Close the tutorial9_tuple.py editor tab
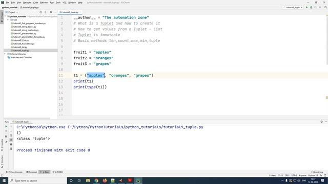Screen dimensions: 328x184 pos(80,12)
